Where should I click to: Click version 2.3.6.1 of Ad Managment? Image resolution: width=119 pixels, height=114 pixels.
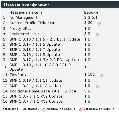click(x=91, y=18)
